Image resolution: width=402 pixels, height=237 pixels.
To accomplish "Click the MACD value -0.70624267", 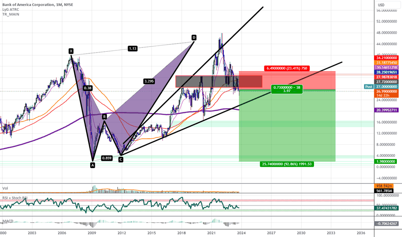I will pos(386,224).
